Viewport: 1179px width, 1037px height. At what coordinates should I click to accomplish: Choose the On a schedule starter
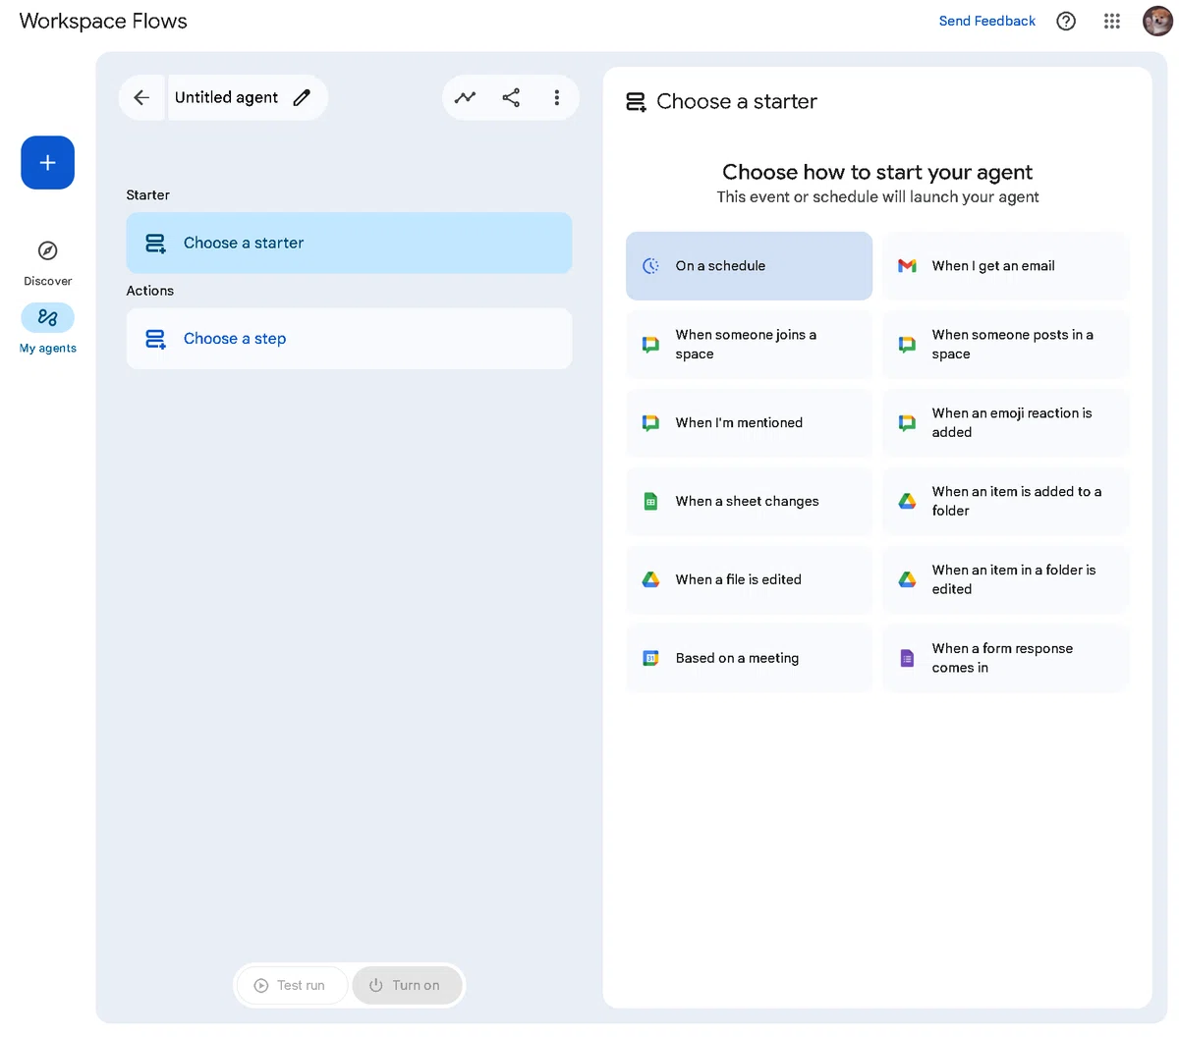point(749,266)
